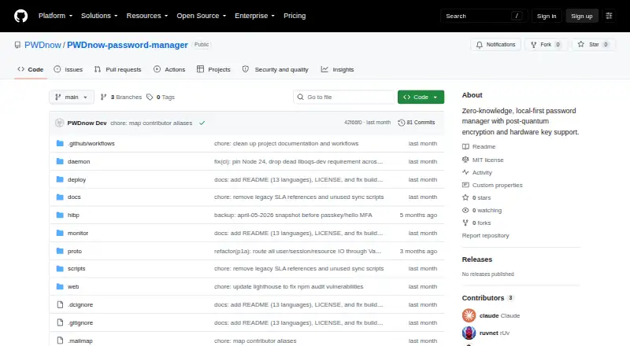Open the PWDnow owner link
The image size is (630, 346).
[x=43, y=45]
